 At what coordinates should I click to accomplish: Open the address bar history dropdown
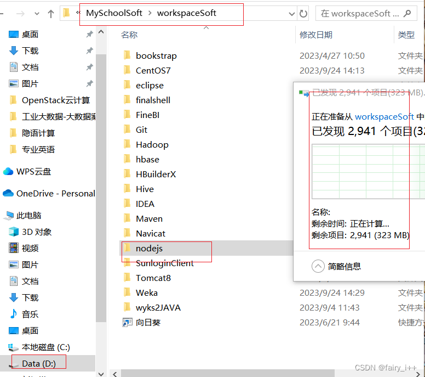point(292,14)
